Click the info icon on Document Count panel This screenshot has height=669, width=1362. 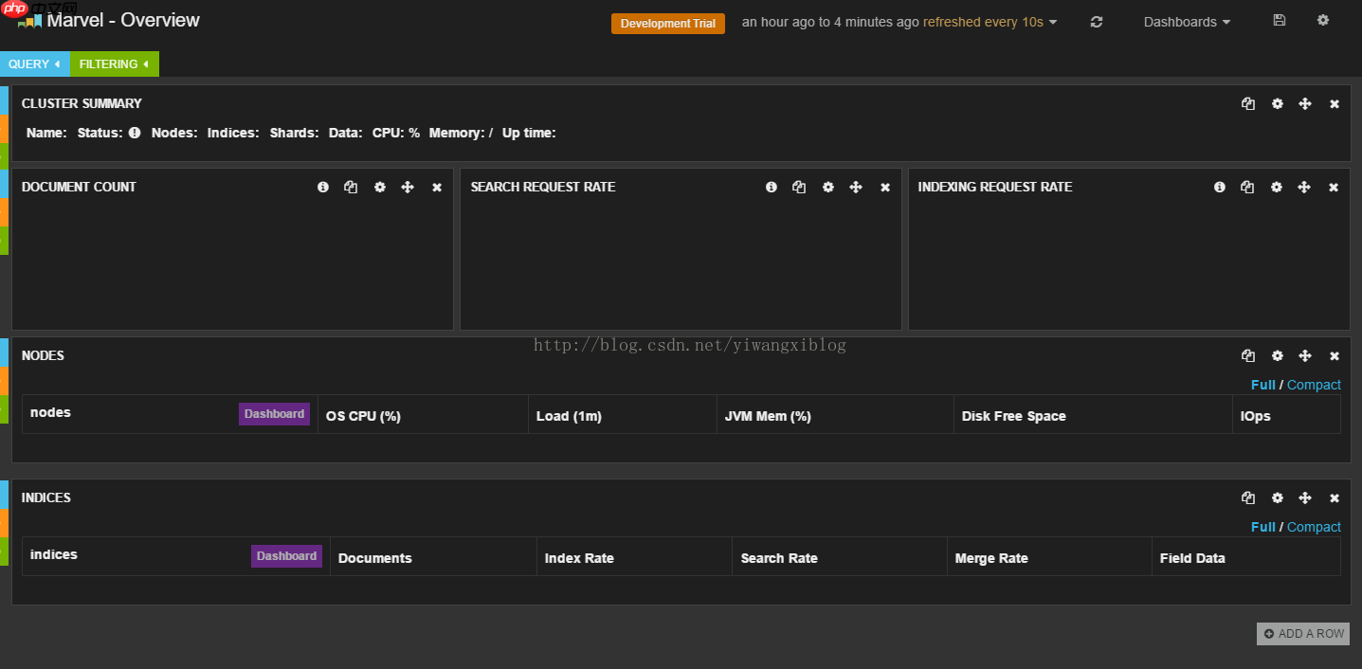(x=323, y=188)
